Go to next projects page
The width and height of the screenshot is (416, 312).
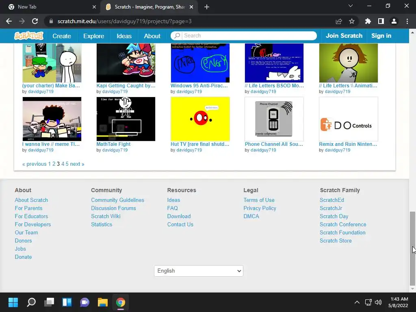click(77, 164)
